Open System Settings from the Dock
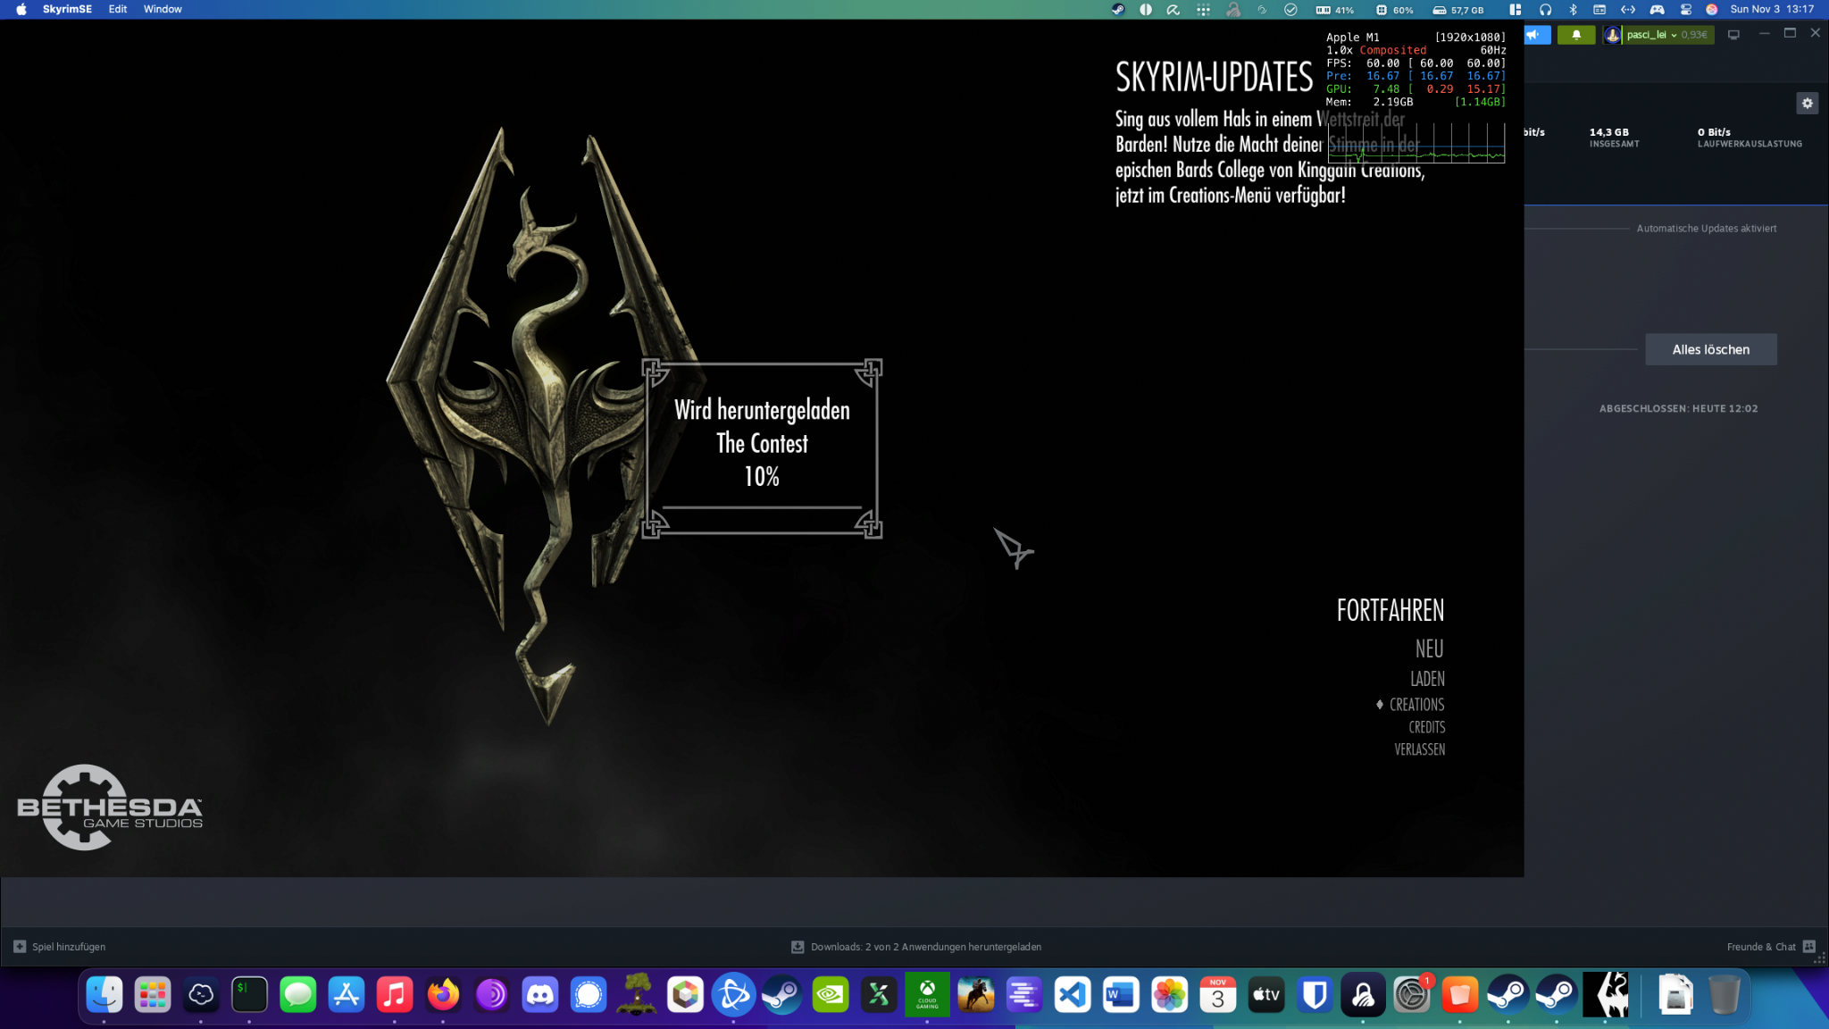Screen dimensions: 1829x1029 tap(1411, 994)
